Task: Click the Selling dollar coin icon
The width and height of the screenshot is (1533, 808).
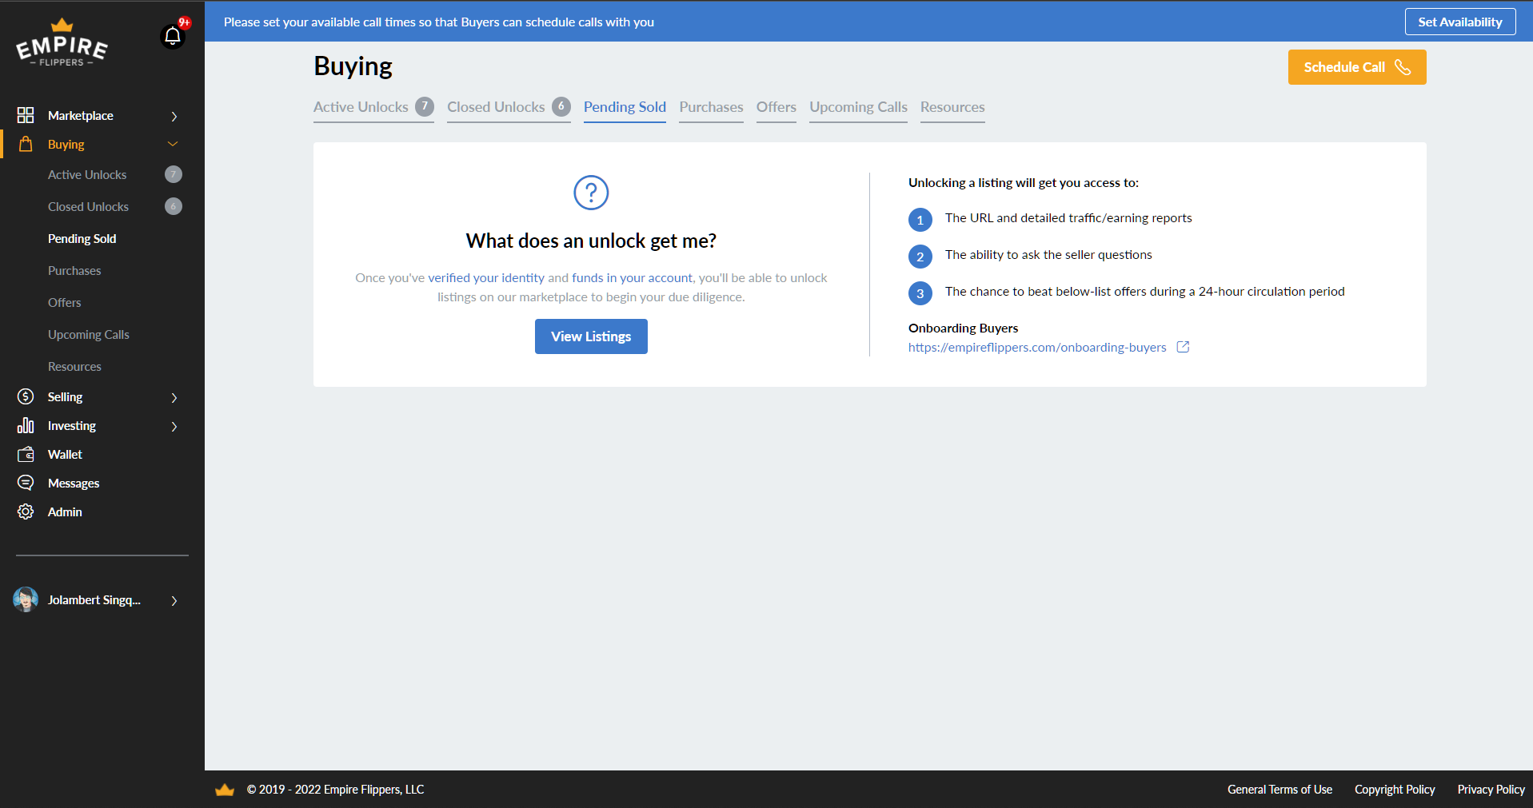Action: pyautogui.click(x=26, y=396)
